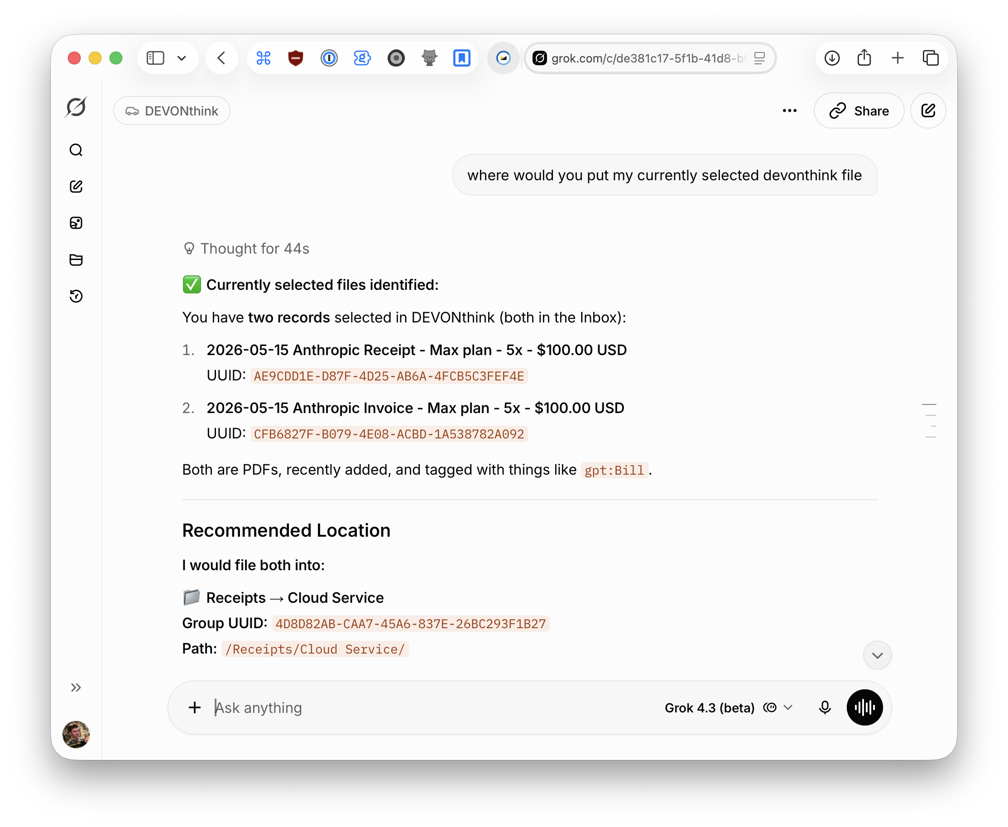Click the blue translate-style extension icon
The image size is (1008, 827).
click(363, 58)
